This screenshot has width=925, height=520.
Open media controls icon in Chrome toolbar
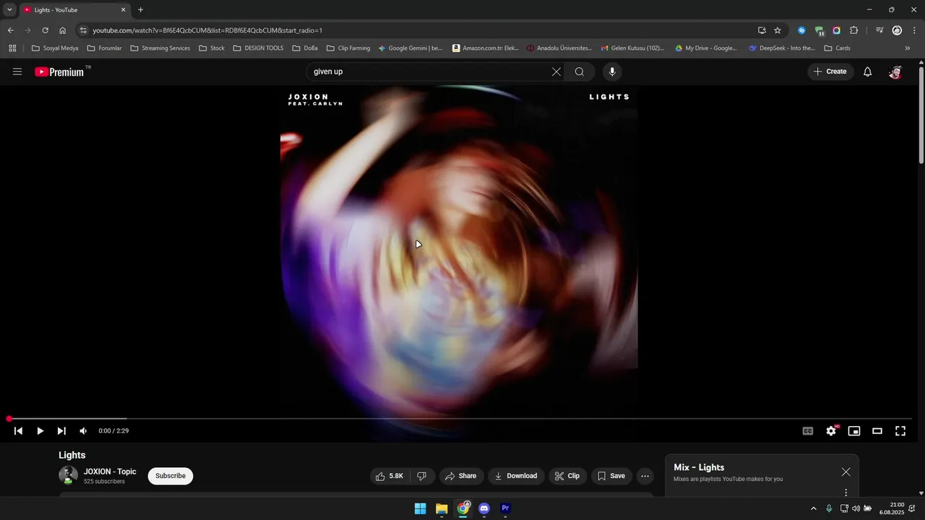[x=879, y=30]
